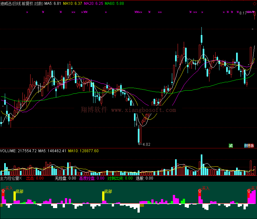Click volume MA5: 146462.41 value
This screenshot has width=257, height=219.
pos(52,151)
